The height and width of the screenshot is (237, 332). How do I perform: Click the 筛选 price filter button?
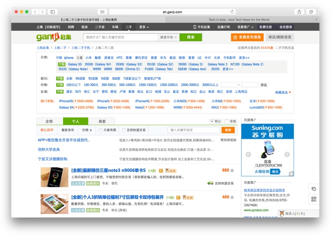tap(264, 85)
